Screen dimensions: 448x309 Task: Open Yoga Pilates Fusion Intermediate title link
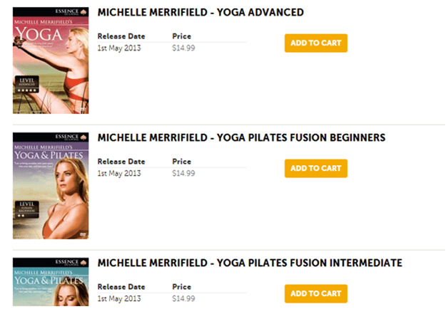tap(250, 263)
